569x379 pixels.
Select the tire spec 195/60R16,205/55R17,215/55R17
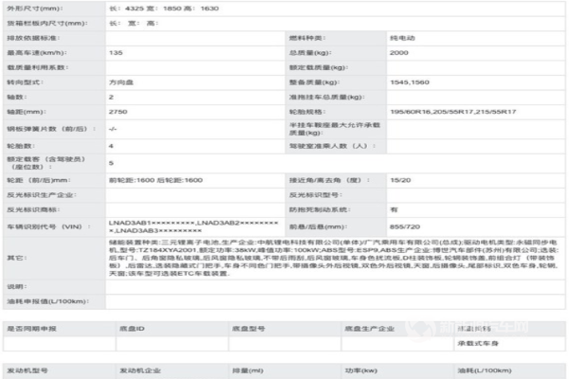pos(453,112)
